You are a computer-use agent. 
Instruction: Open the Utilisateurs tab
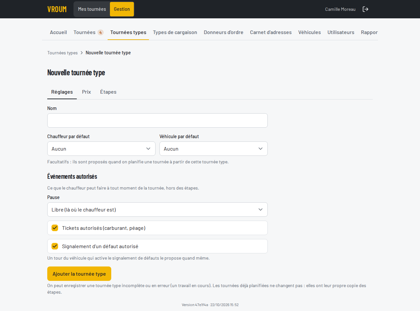coord(341,32)
